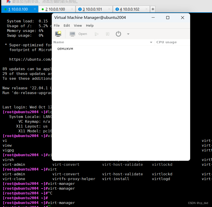
Task: Click the blue alert icon on tab 10.0.0.102
Action: (117, 9)
